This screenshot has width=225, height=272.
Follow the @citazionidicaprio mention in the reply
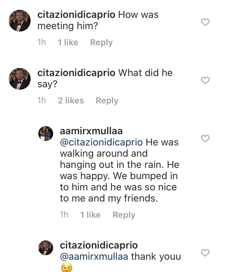coord(101,142)
